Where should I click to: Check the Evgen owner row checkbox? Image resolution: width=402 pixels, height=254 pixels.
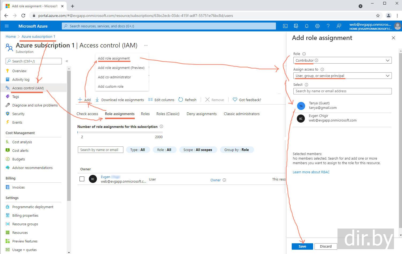tap(82, 179)
